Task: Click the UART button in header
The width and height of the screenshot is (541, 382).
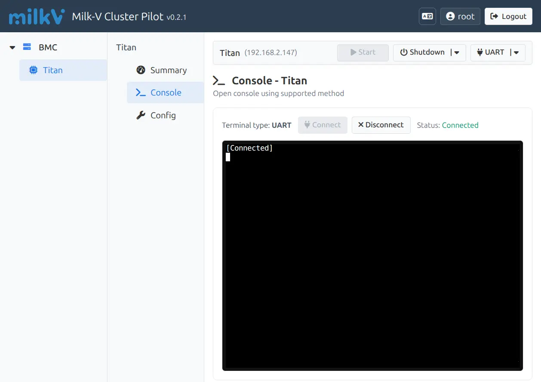Action: point(491,52)
